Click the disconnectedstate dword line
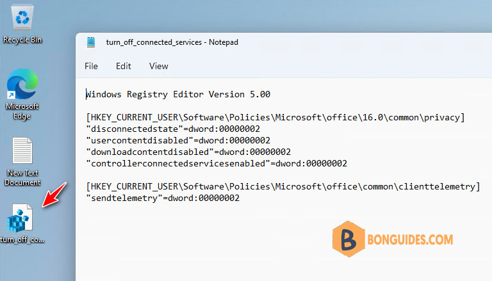This screenshot has width=492, height=281. tap(173, 129)
